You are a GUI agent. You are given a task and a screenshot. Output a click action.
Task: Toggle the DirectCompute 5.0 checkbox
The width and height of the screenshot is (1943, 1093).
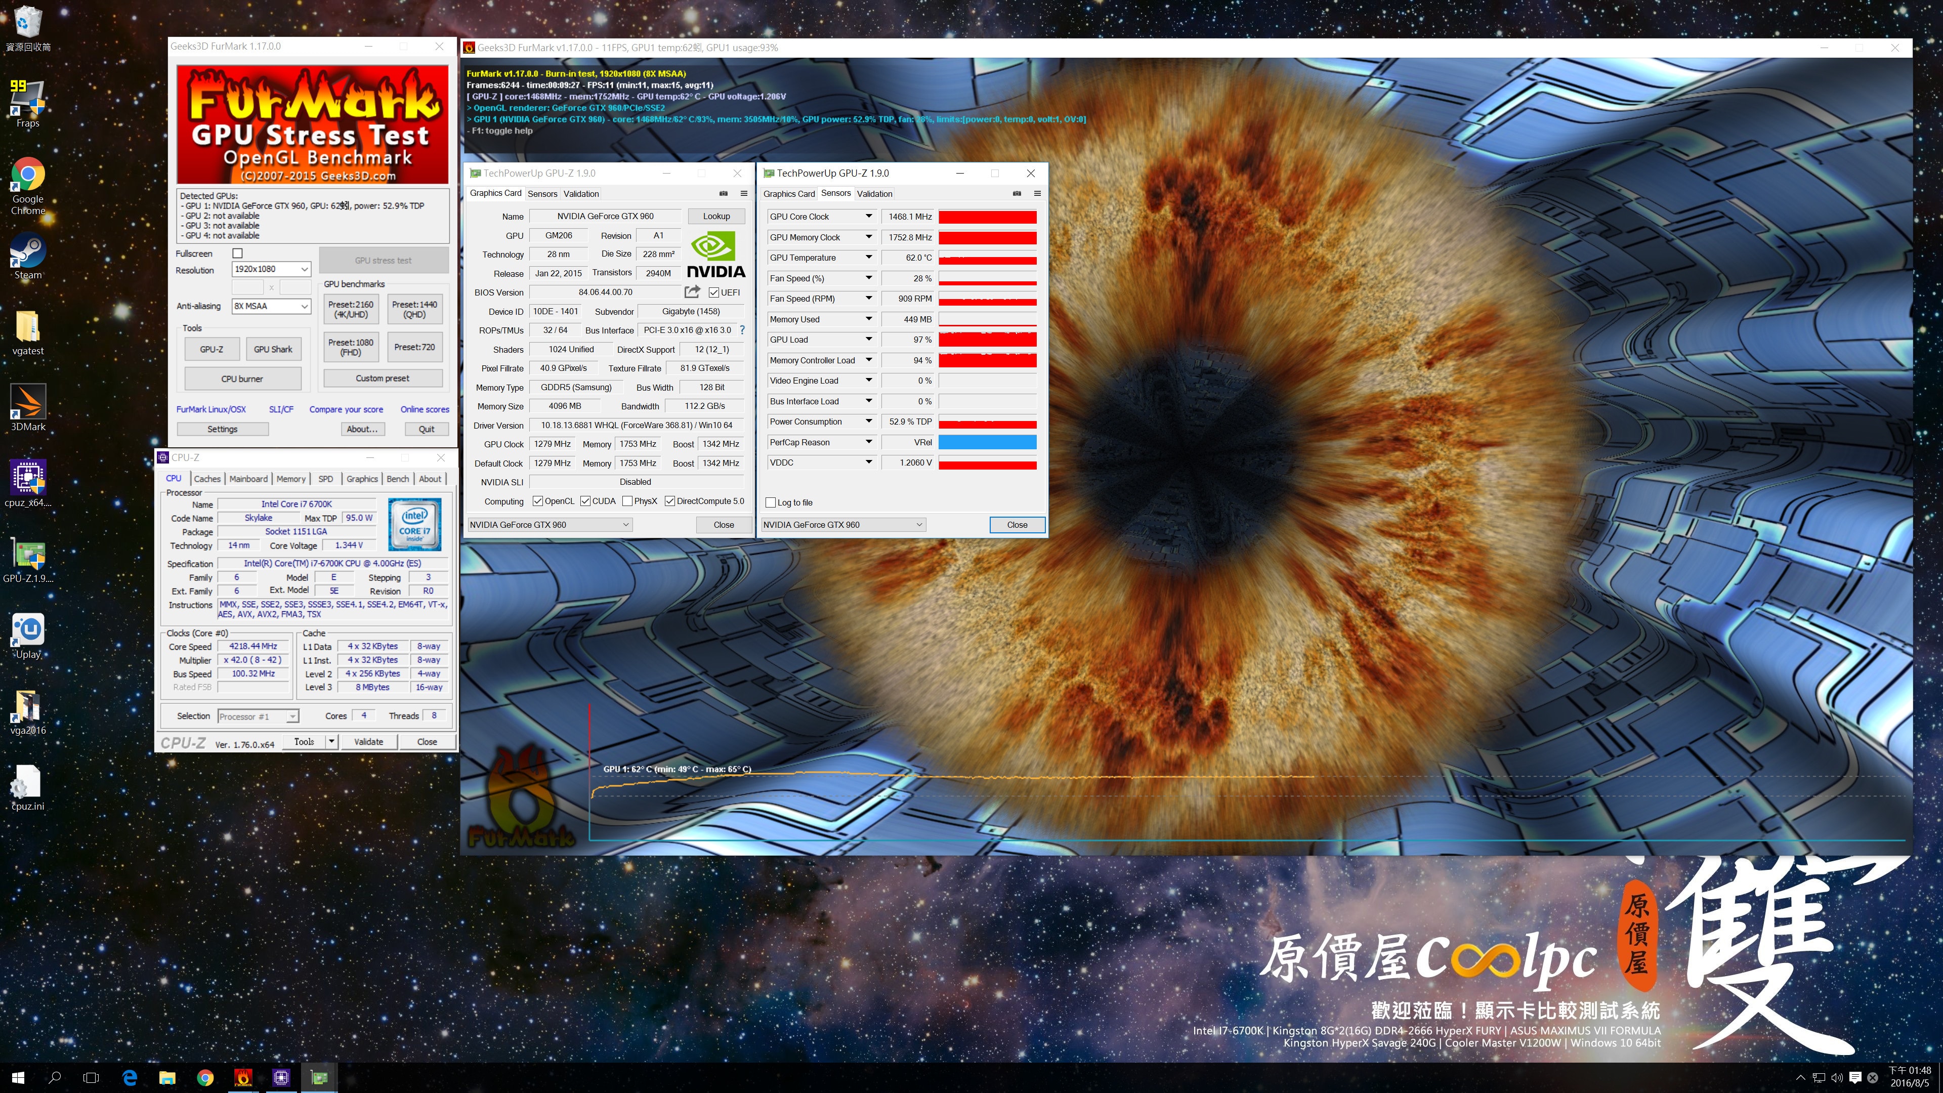coord(670,501)
